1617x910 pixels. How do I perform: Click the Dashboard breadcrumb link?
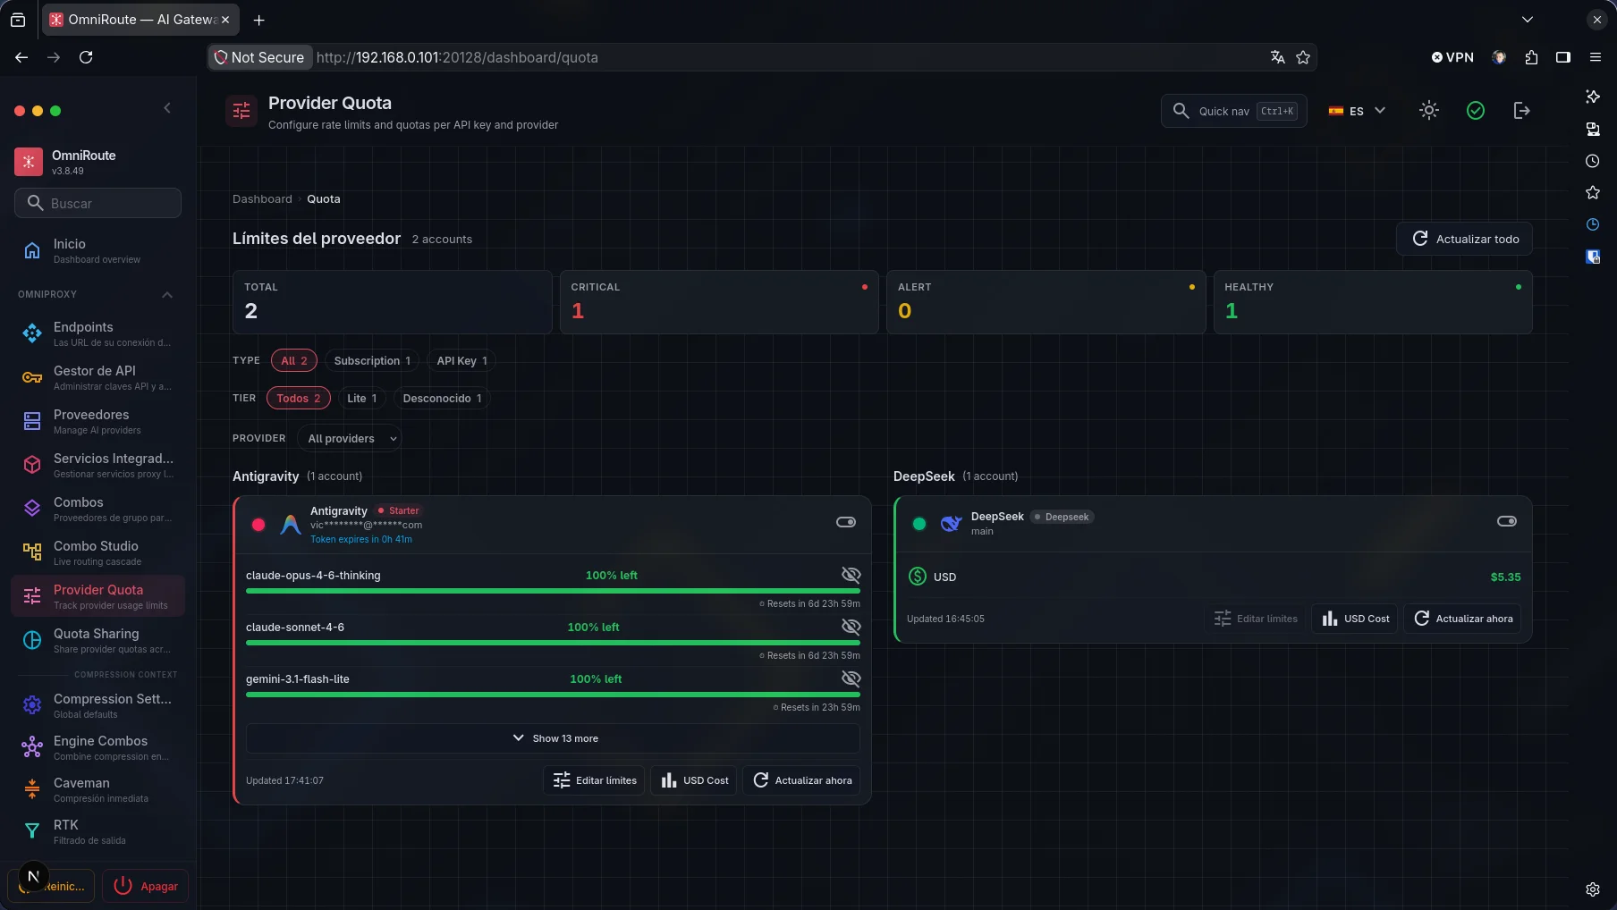click(x=262, y=199)
